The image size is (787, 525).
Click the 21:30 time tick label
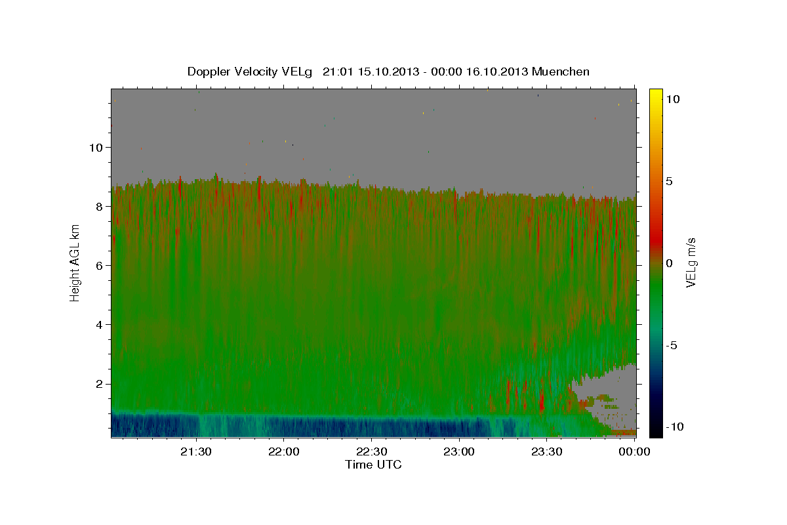tap(196, 451)
